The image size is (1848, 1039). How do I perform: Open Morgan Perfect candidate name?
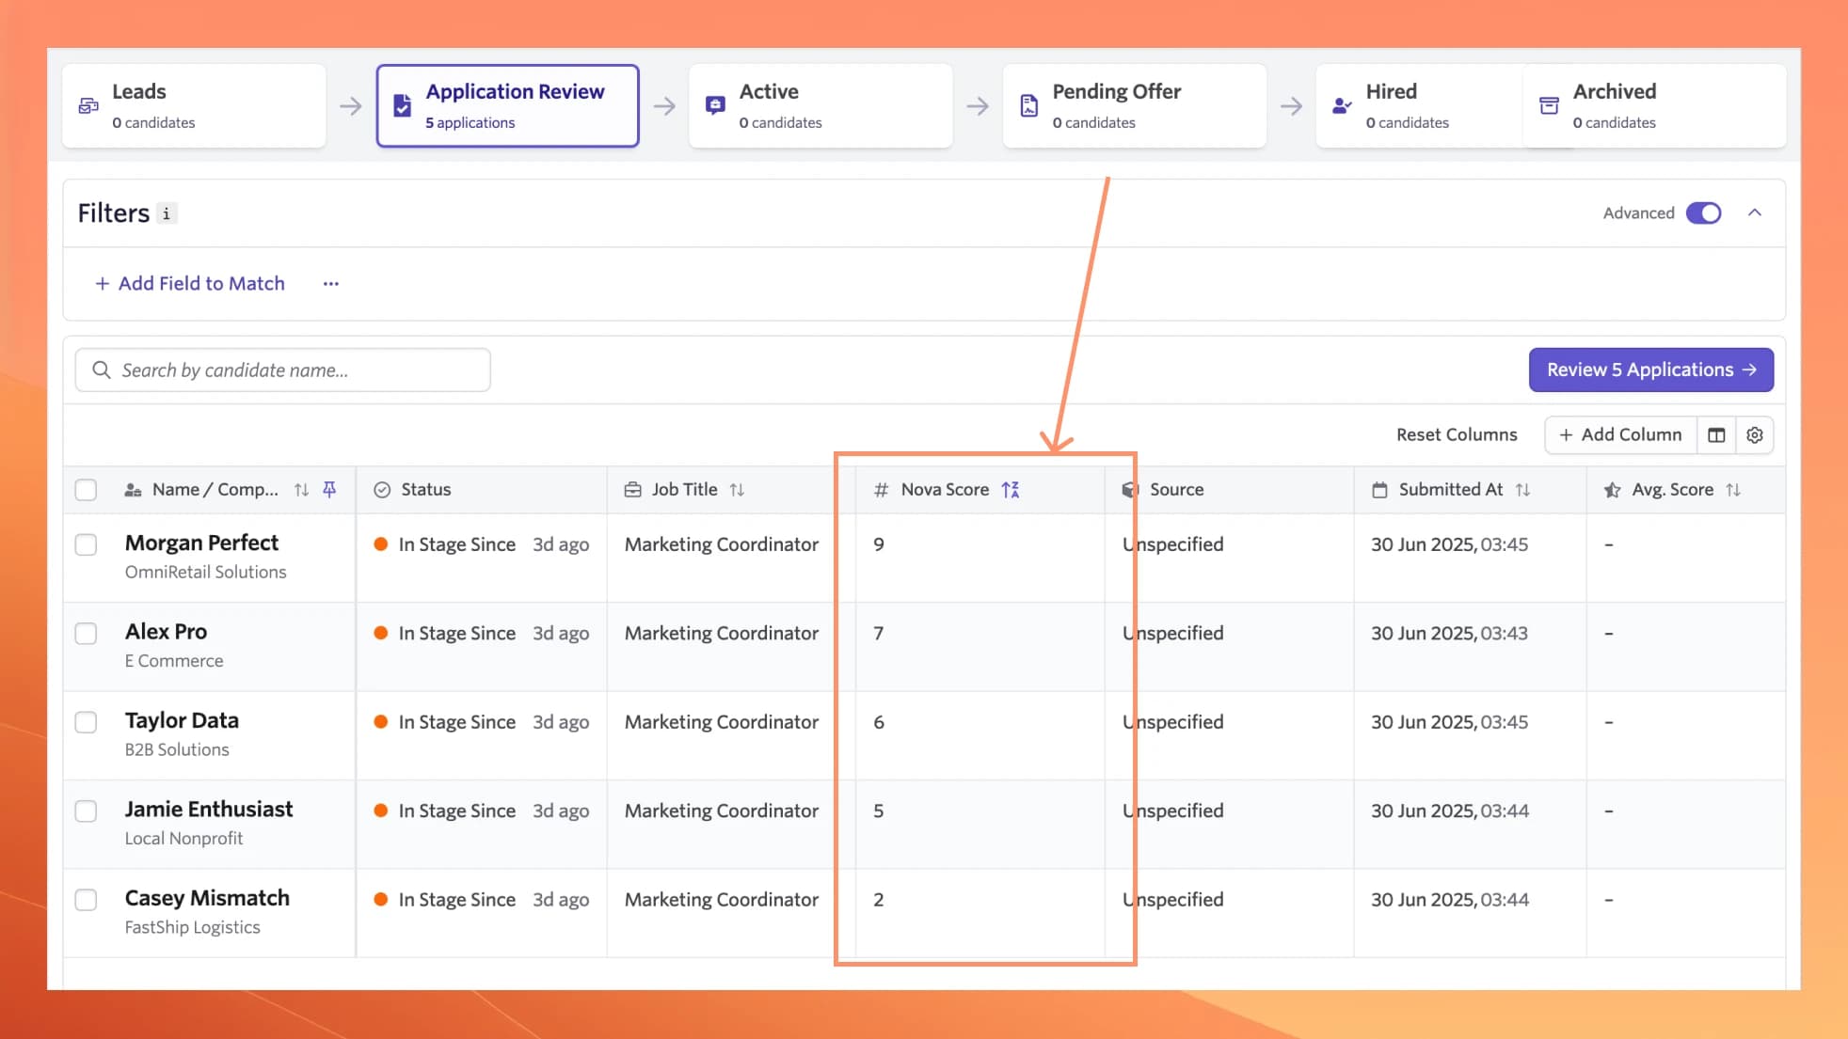[201, 543]
